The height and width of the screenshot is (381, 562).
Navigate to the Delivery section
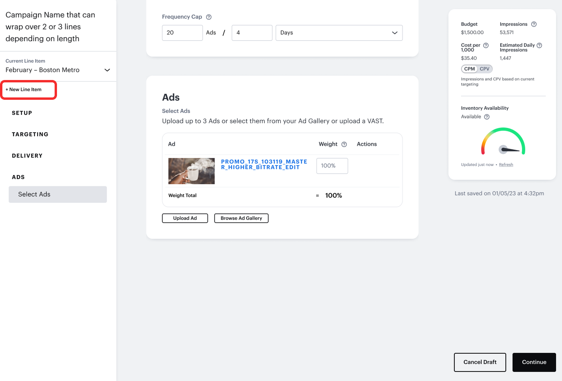tap(27, 156)
